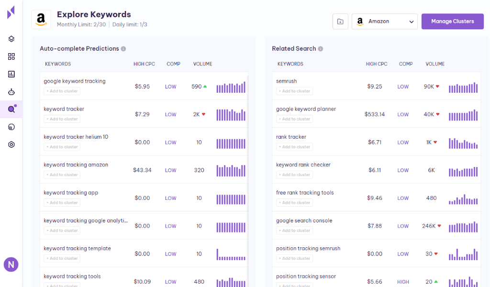Open the dashboard grid sidebar icon
This screenshot has height=287, width=490.
coord(11,56)
